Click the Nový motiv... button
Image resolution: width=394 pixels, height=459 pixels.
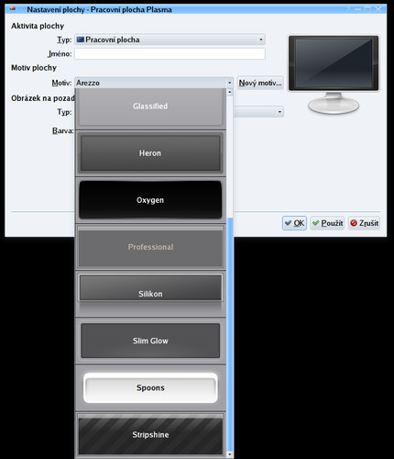(x=260, y=83)
